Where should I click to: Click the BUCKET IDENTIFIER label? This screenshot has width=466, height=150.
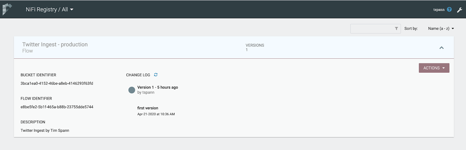tap(38, 75)
